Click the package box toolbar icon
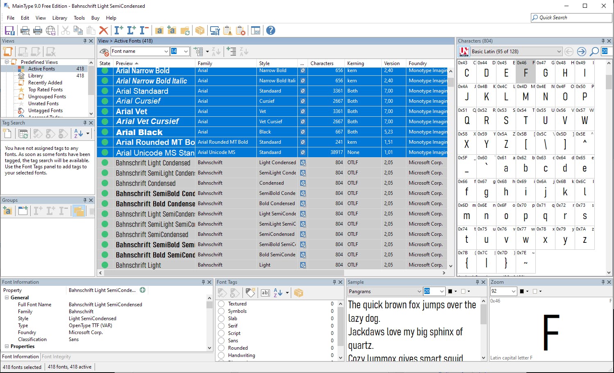This screenshot has width=614, height=373. pyautogui.click(x=199, y=30)
